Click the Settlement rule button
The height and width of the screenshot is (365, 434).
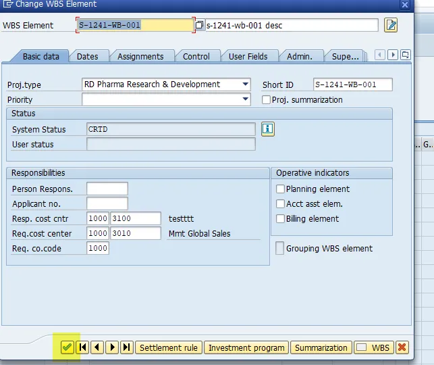[169, 347]
